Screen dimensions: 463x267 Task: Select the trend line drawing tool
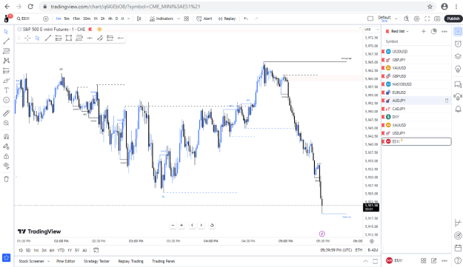click(x=6, y=41)
